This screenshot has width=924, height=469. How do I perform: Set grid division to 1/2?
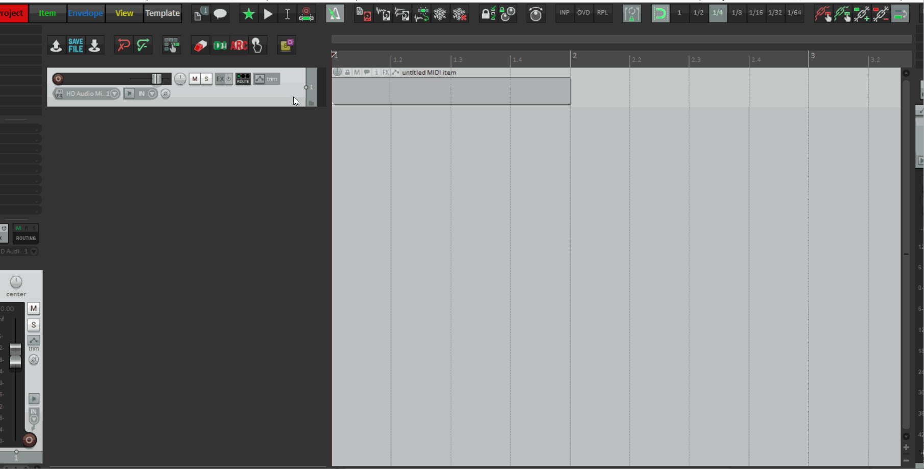698,13
